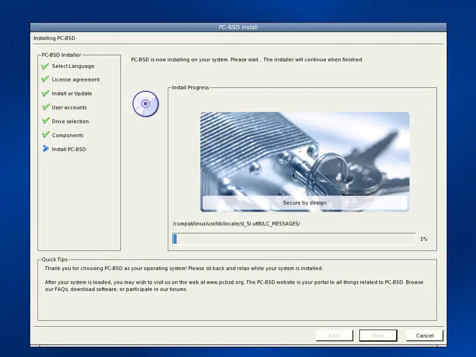Click the checkmark icon beside Install or Update
The width and height of the screenshot is (476, 357).
tap(45, 93)
